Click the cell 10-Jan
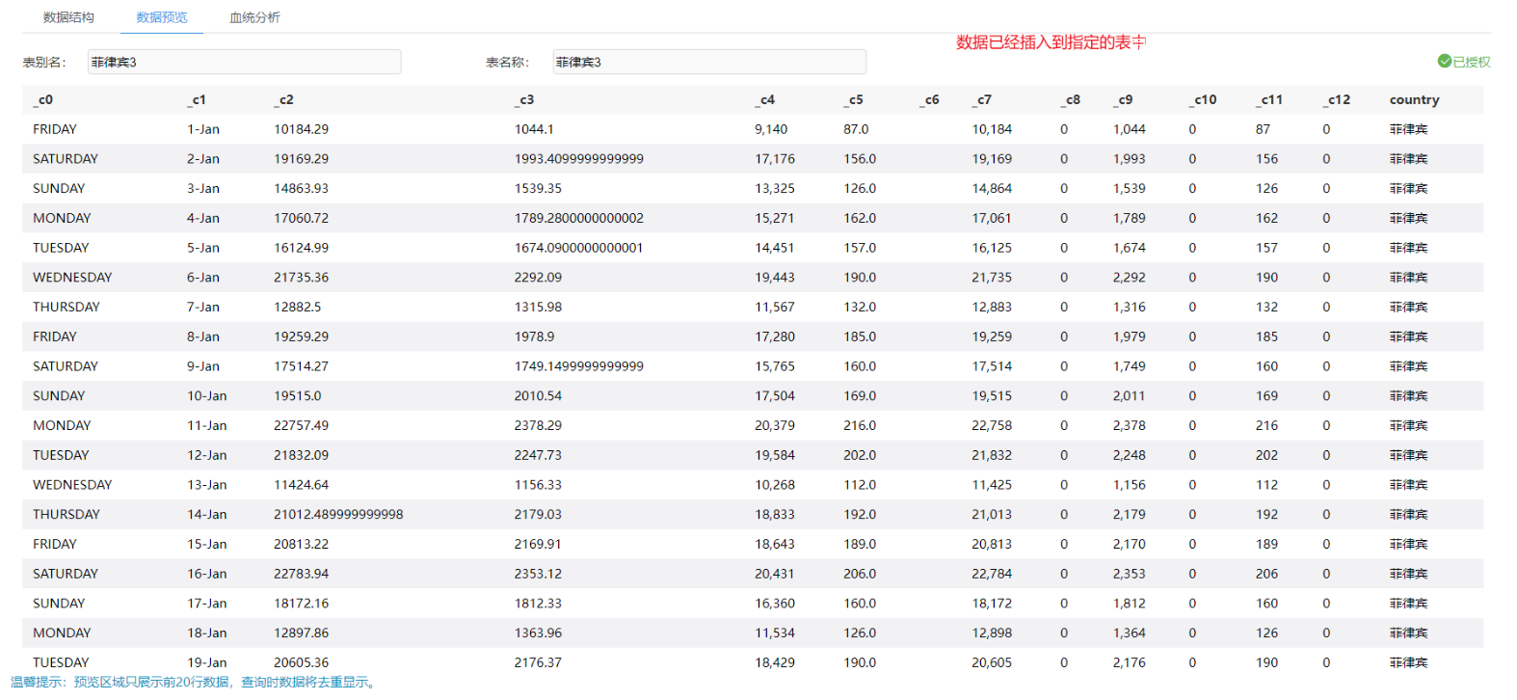The height and width of the screenshot is (700, 1517). (x=207, y=396)
